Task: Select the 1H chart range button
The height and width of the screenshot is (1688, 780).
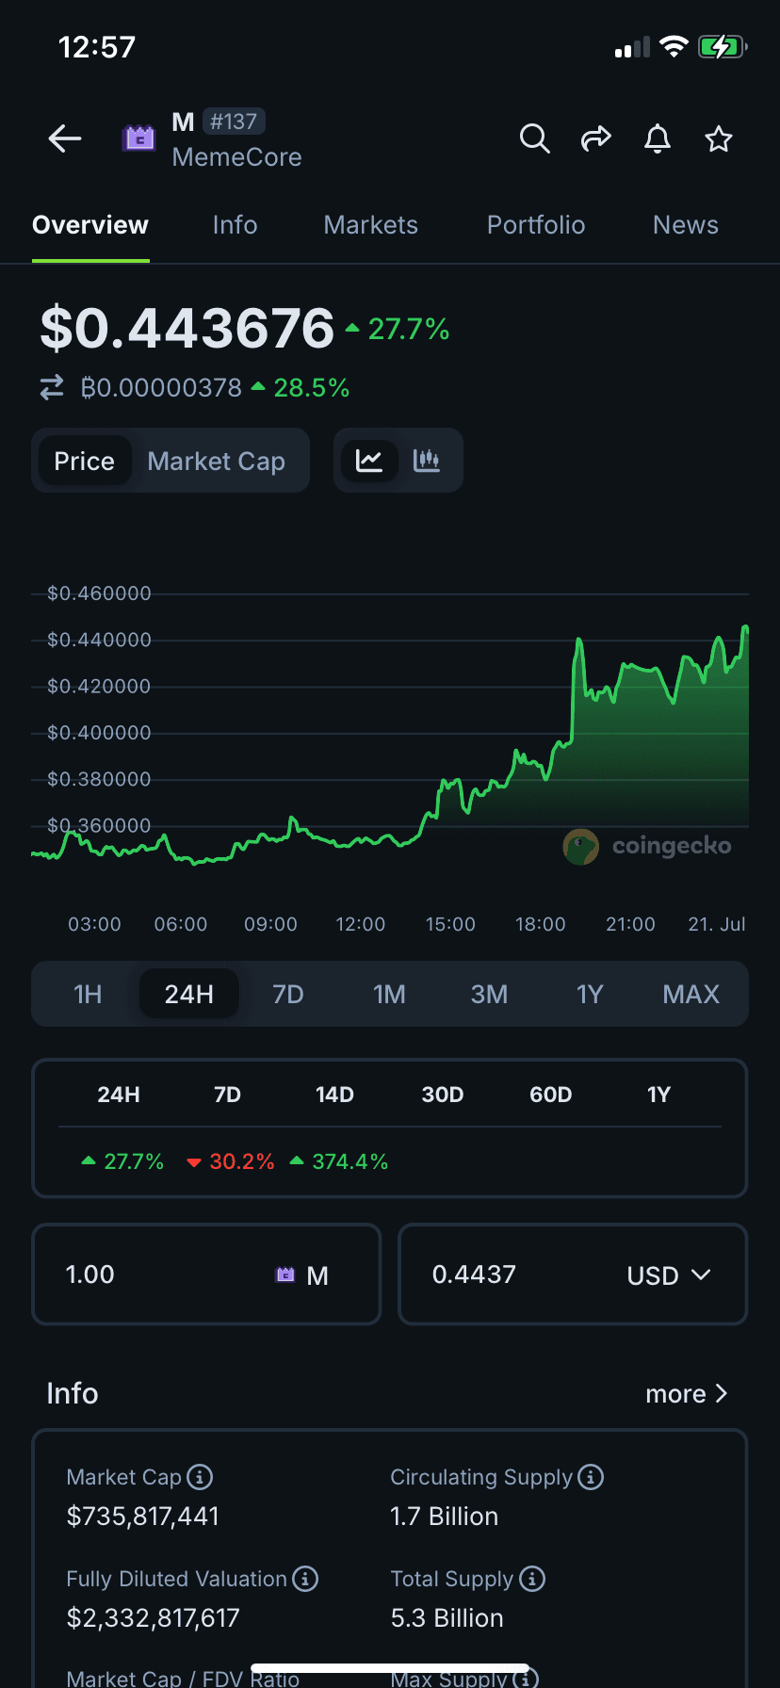Action: [88, 994]
